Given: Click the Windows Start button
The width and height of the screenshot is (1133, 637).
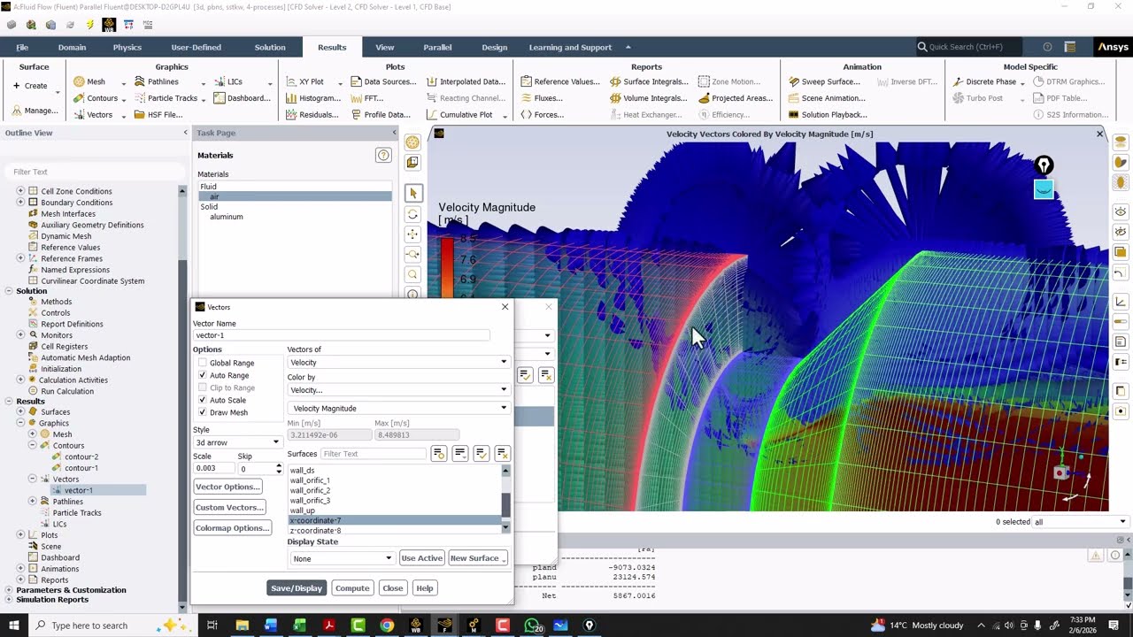Looking at the screenshot, I should (x=16, y=625).
